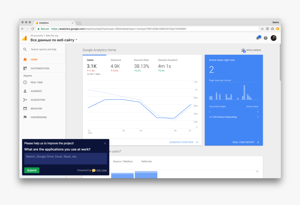Click the survey answer text field

(x=66, y=159)
